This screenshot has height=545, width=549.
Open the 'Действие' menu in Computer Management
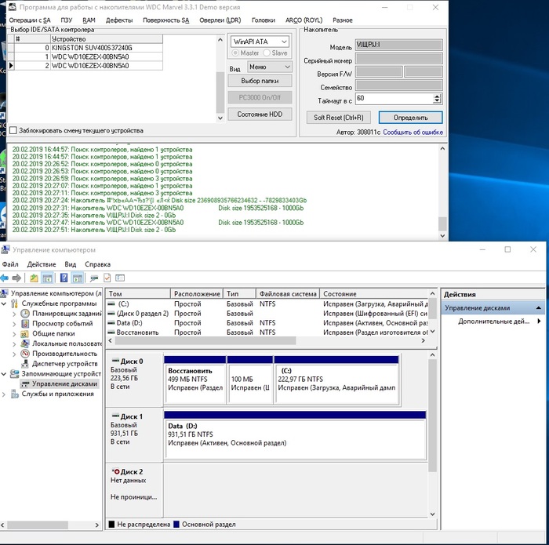pos(41,264)
